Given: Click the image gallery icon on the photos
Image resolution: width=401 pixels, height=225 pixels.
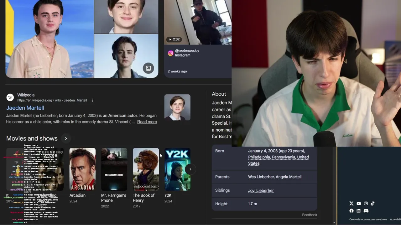Looking at the screenshot, I should coord(148,68).
